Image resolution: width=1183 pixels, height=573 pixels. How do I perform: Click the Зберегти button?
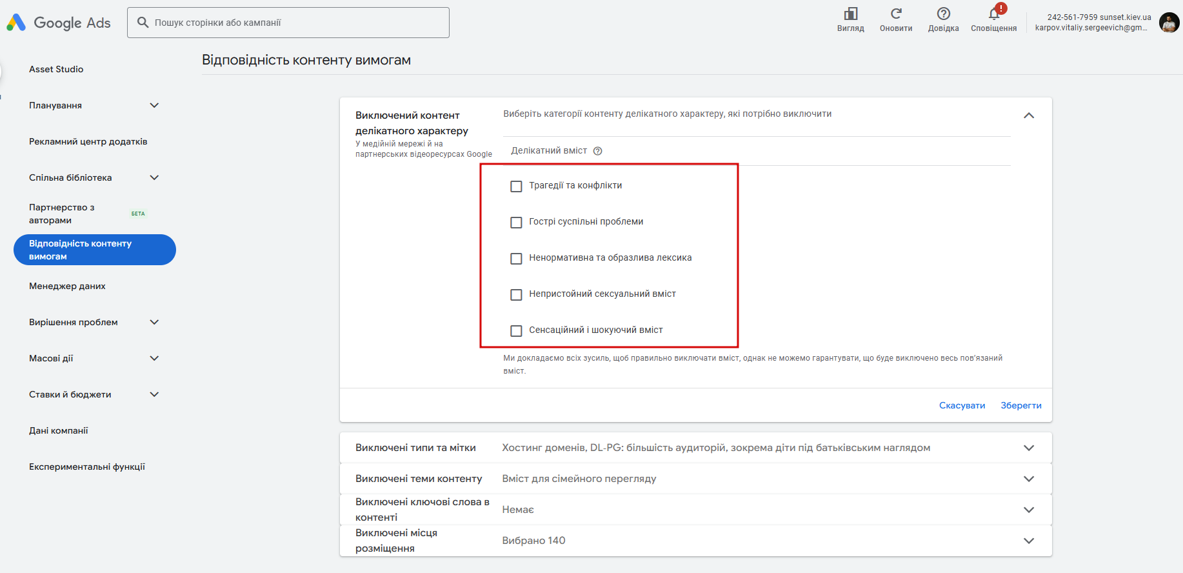coord(1021,405)
